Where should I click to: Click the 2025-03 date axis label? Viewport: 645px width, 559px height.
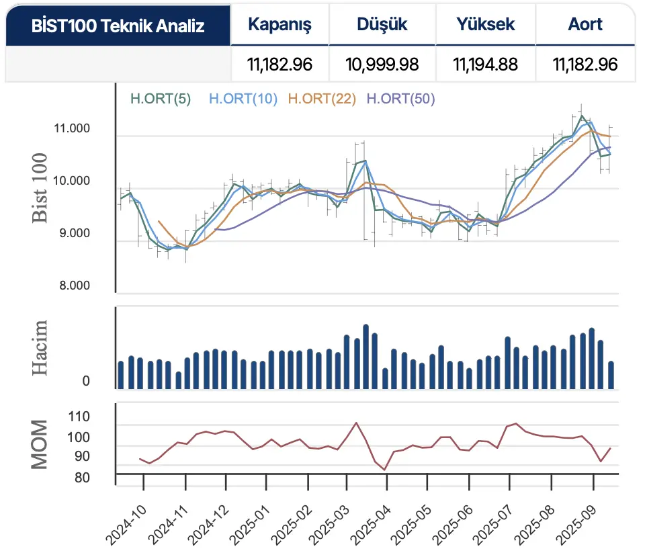(x=329, y=525)
